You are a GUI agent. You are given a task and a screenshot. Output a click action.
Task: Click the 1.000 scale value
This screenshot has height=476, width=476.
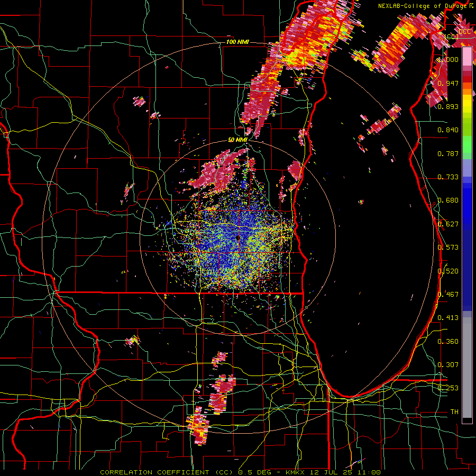tap(448, 59)
